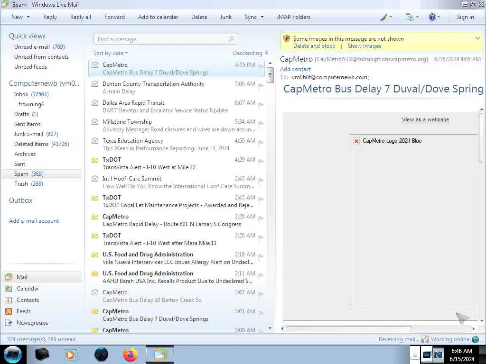Click Delete in the toolbar
486x364 pixels.
coord(199,17)
